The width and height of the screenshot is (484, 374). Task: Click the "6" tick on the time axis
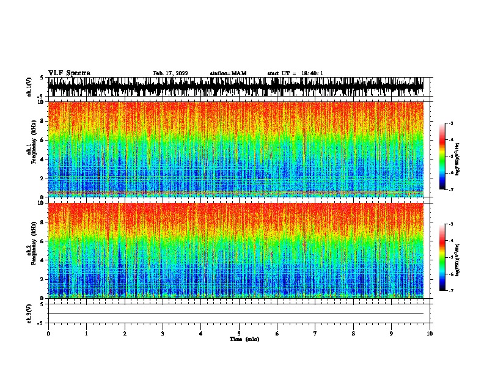(277, 334)
